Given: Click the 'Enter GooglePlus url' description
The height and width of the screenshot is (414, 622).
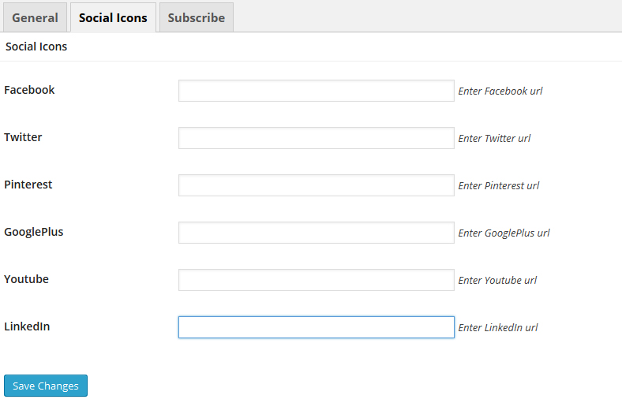Looking at the screenshot, I should (504, 233).
